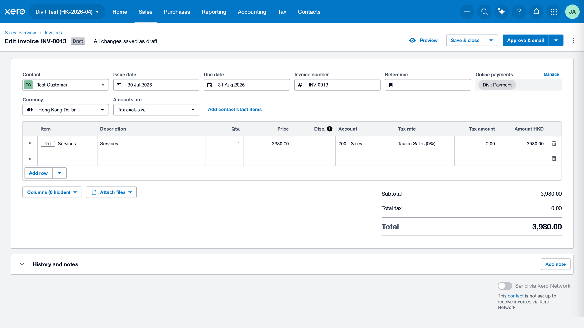Click the Add row button
The height and width of the screenshot is (328, 584).
pos(38,173)
